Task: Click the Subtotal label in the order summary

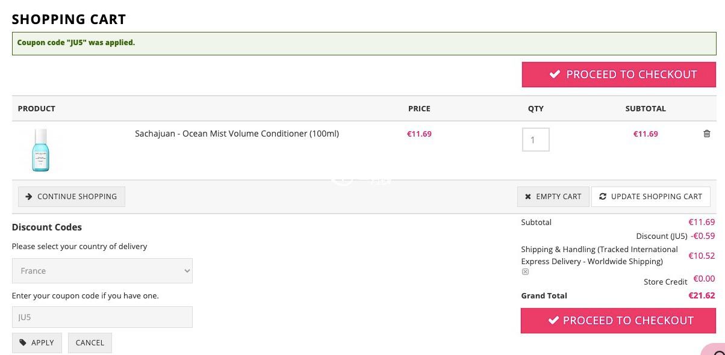Action: tap(537, 223)
